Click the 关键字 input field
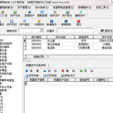Viewport: 113px width, 113px height. (75, 30)
